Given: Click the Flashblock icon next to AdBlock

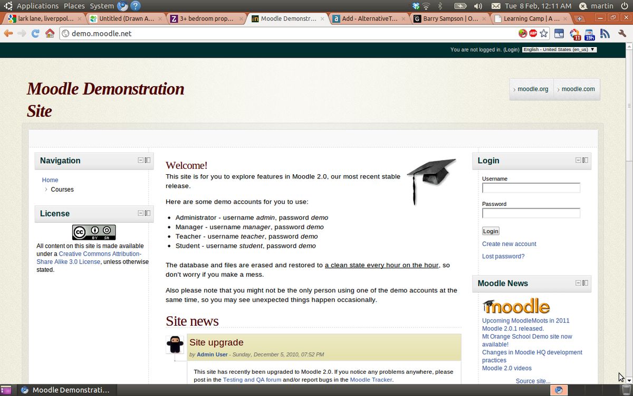Looking at the screenshot, I should pyautogui.click(x=523, y=33).
